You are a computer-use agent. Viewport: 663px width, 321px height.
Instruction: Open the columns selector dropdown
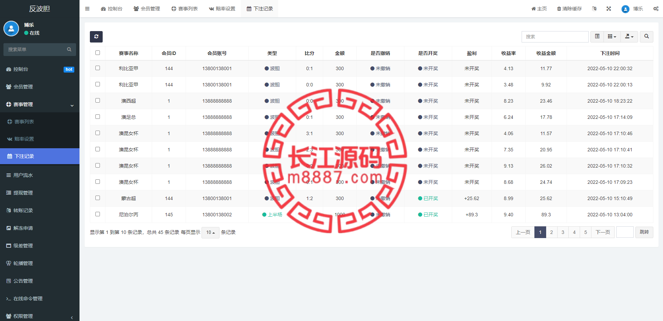point(612,36)
